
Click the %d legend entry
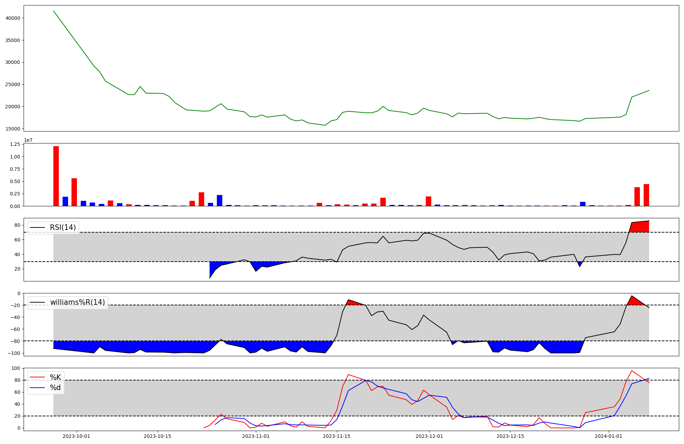[55, 388]
